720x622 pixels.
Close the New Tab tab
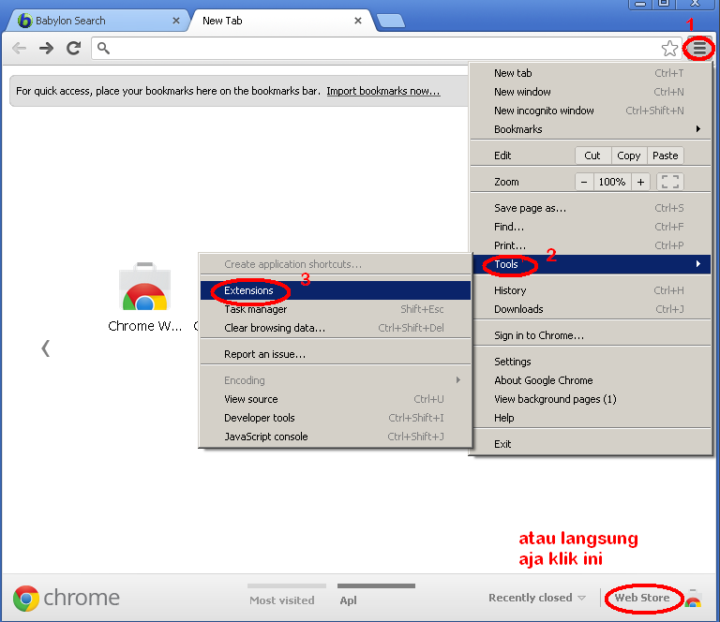tap(358, 21)
